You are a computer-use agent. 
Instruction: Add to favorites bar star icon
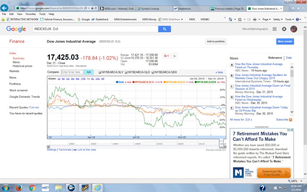click(3, 20)
